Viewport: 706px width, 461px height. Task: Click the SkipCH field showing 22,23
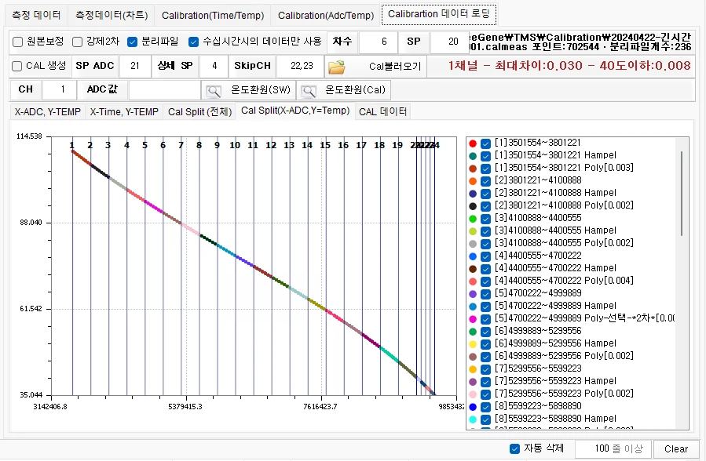(301, 66)
